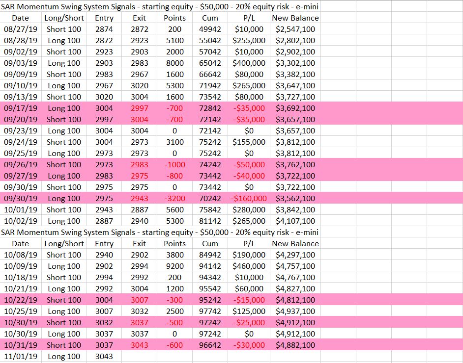
Task: Click Points cell showing -1000
Action: 175,165
